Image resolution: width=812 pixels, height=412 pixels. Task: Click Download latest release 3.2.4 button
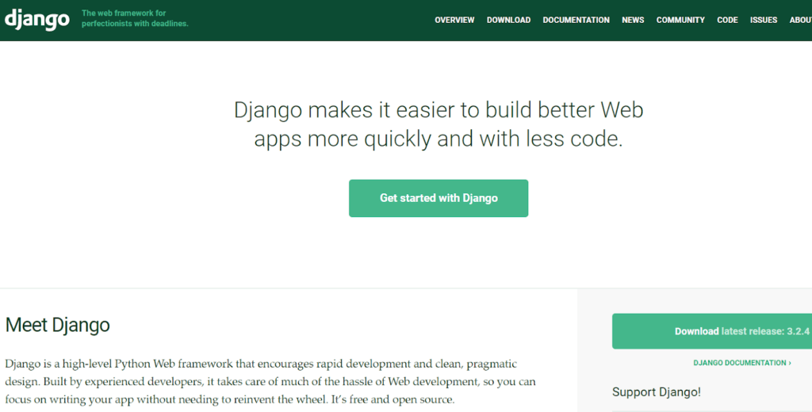[x=712, y=331]
